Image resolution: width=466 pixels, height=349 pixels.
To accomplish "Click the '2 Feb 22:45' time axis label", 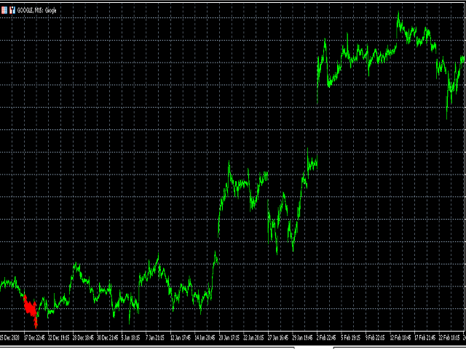I will pos(326,337).
